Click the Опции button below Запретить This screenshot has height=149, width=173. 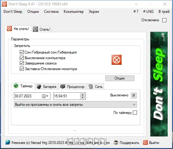120,78
